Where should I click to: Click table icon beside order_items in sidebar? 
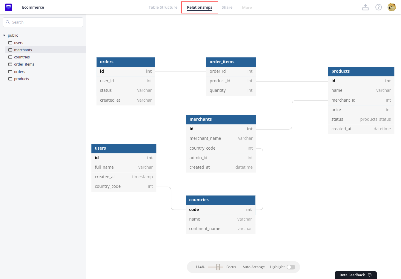coord(10,64)
